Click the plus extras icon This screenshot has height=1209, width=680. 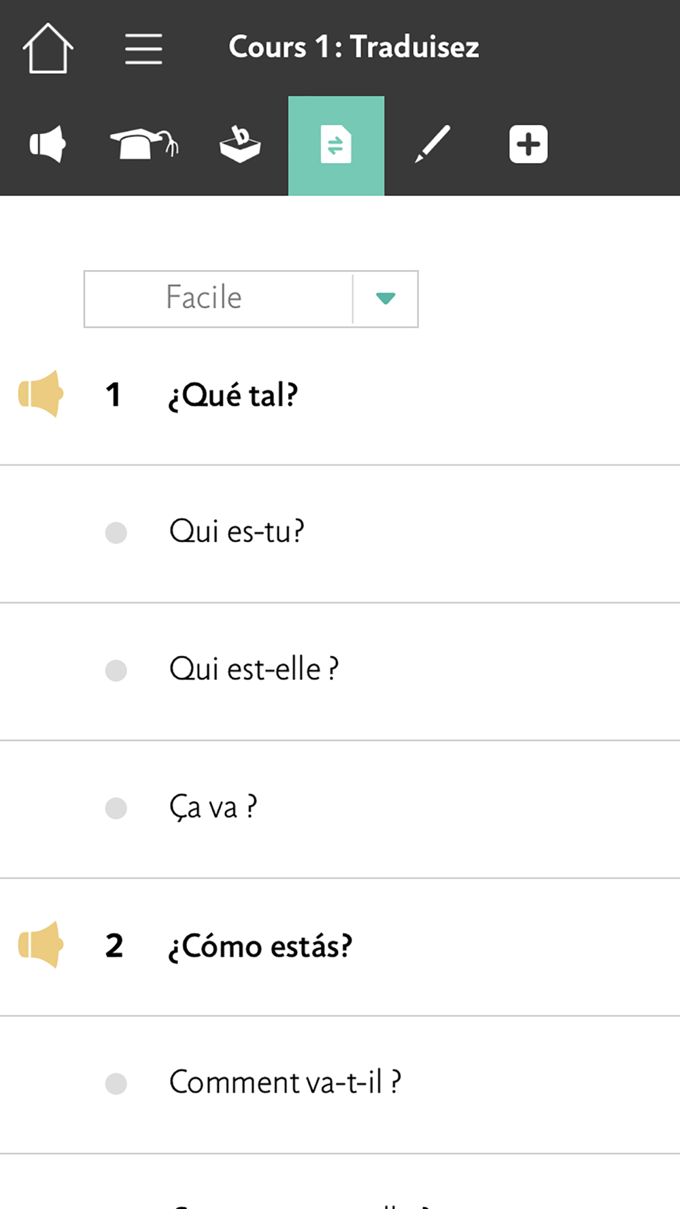528,144
